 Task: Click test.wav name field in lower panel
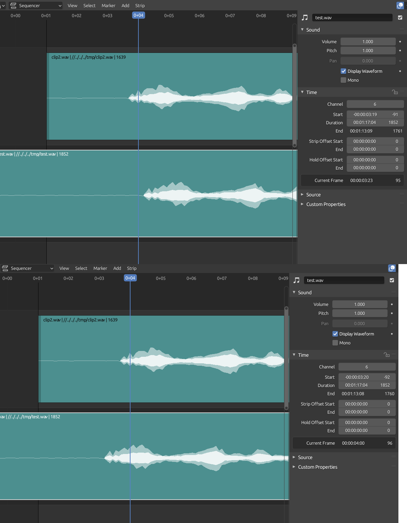[x=344, y=280]
